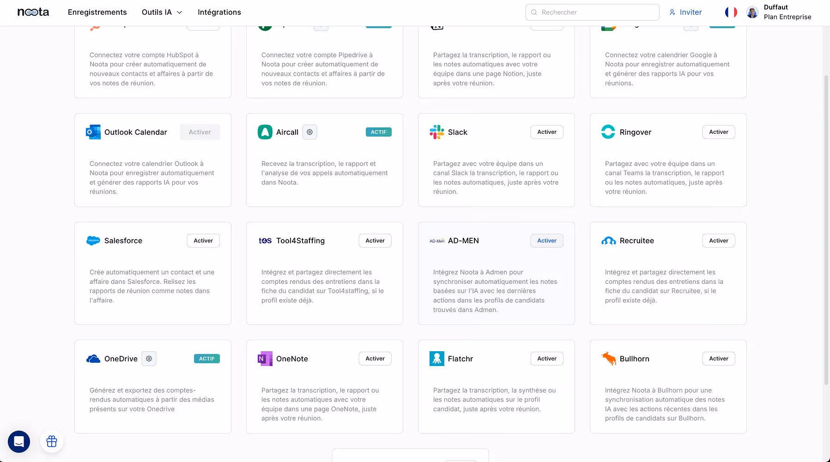This screenshot has width=830, height=462.
Task: Expand the Outils IA dropdown menu
Action: coord(161,12)
